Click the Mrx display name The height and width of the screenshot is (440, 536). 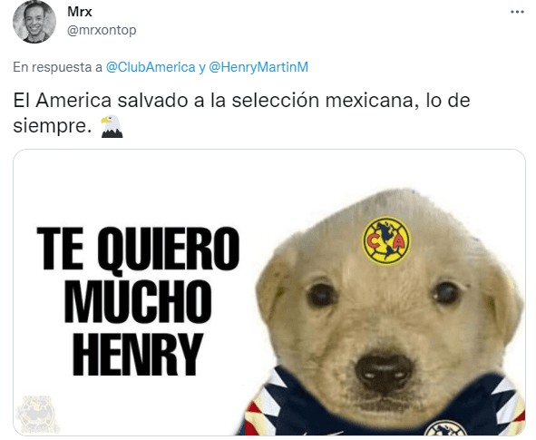pos(80,12)
